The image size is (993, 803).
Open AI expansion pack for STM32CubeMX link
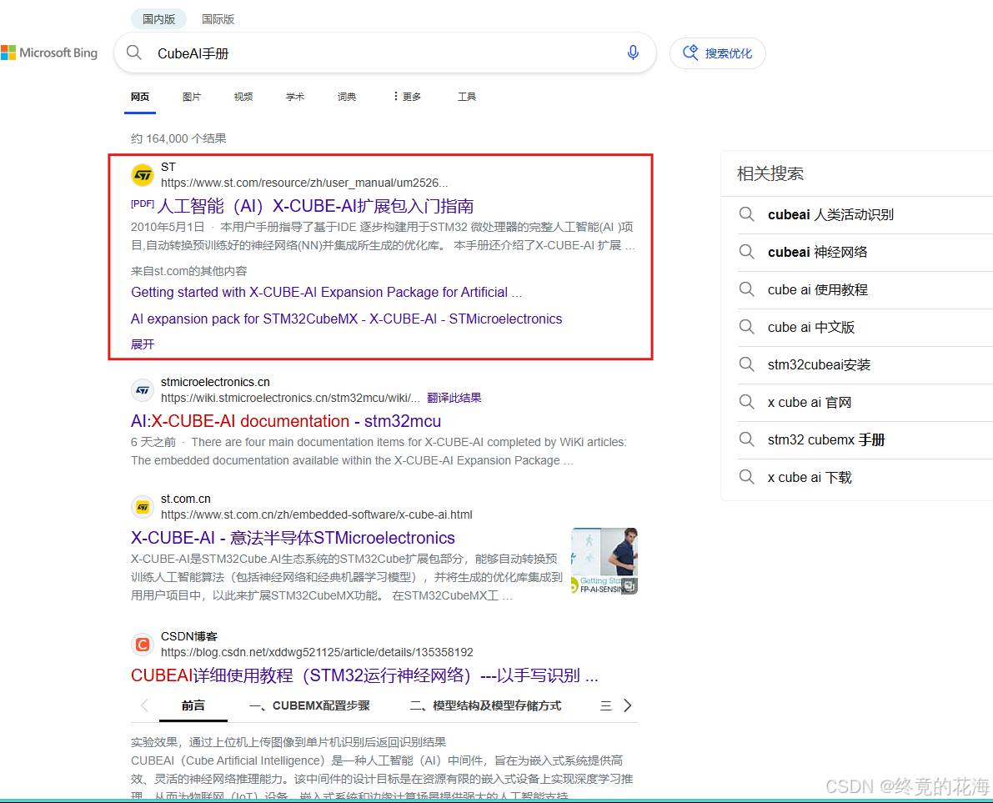346,319
